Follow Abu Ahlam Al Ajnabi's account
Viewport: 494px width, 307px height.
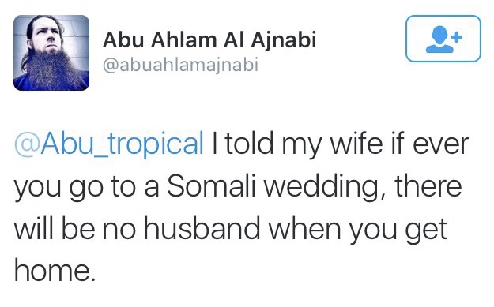tap(443, 39)
